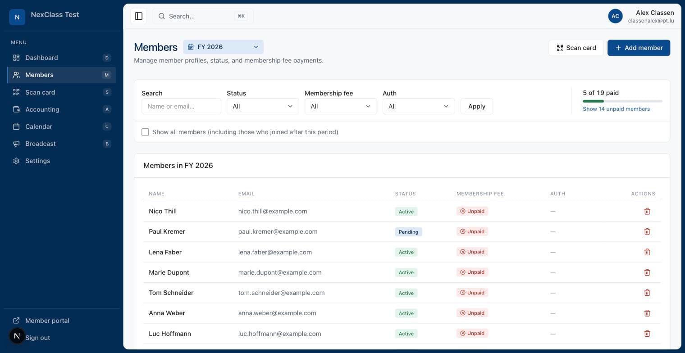Image resolution: width=685 pixels, height=353 pixels.
Task: Click the AC user avatar
Action: point(615,16)
